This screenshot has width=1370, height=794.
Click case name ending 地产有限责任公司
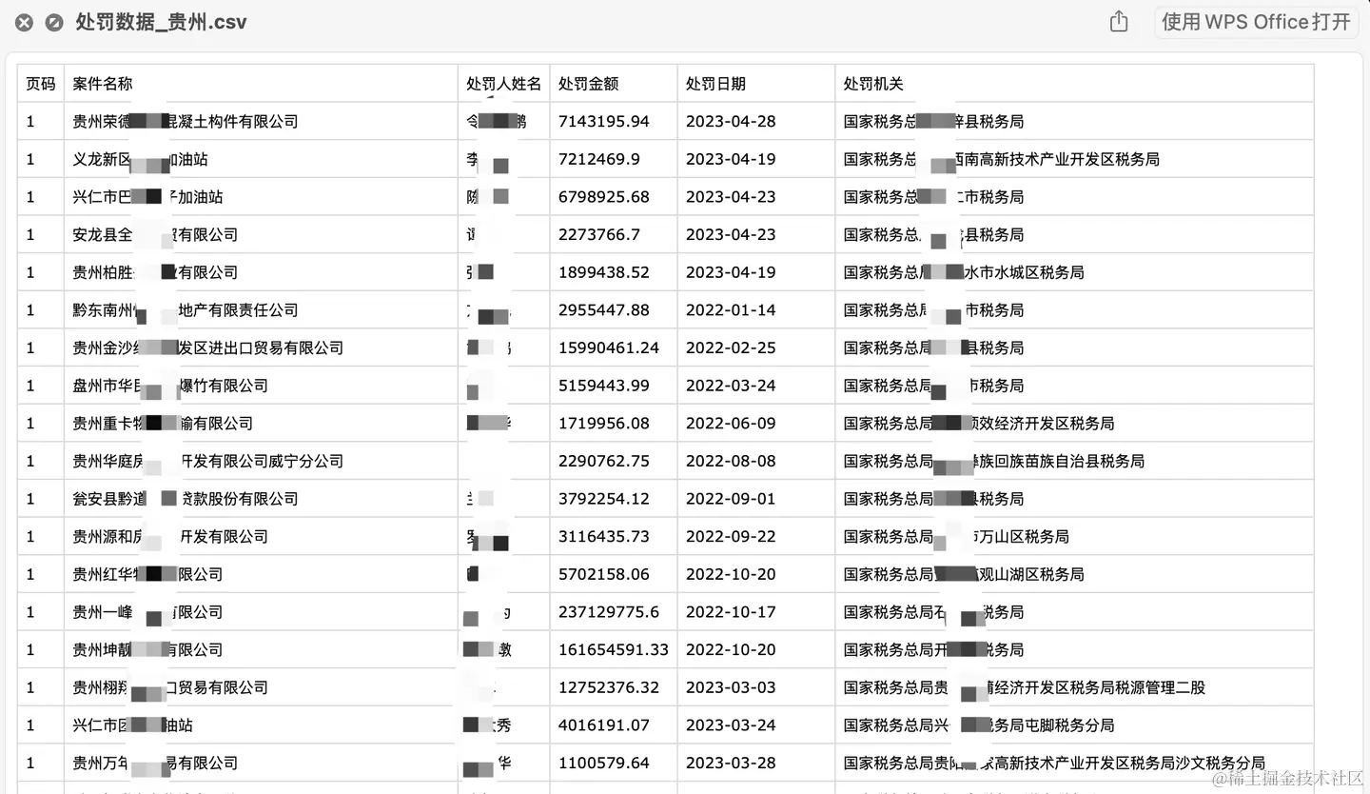[261, 310]
